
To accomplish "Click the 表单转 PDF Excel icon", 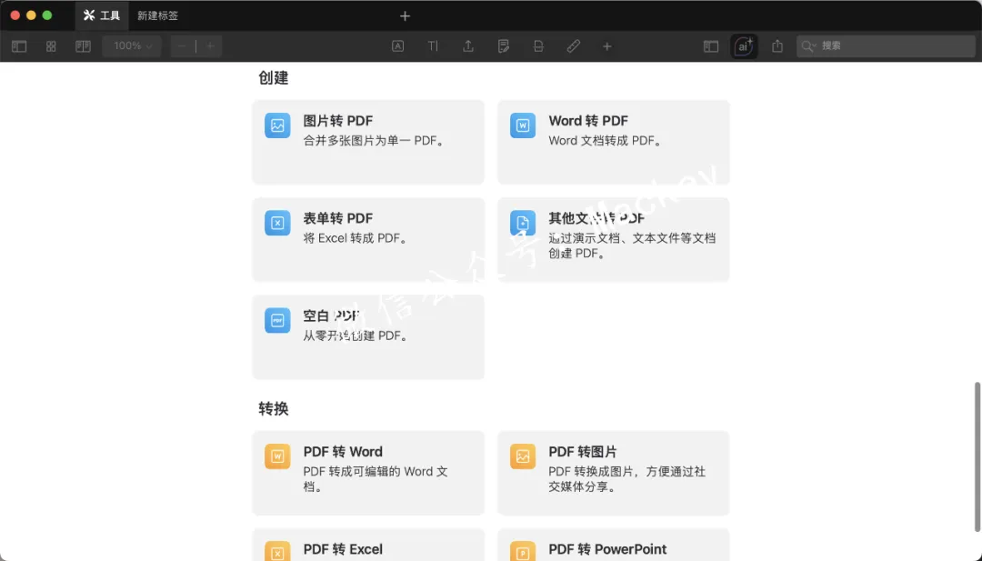I will [277, 223].
